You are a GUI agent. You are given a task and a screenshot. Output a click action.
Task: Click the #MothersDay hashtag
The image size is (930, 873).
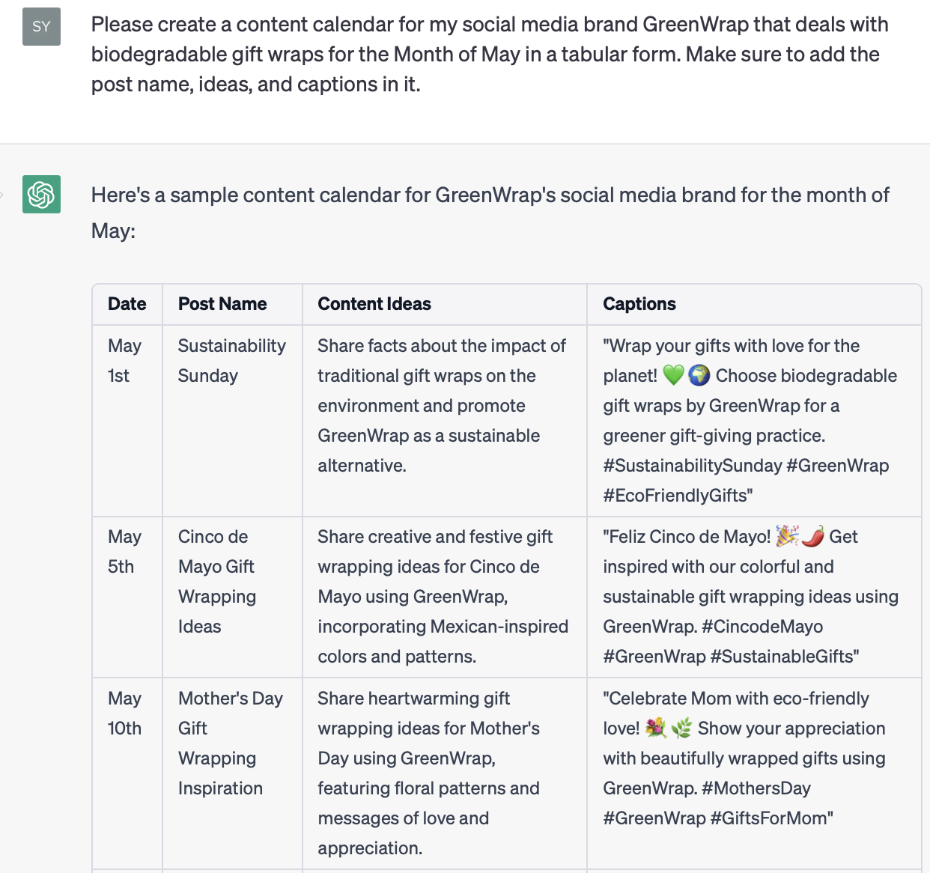point(759,788)
